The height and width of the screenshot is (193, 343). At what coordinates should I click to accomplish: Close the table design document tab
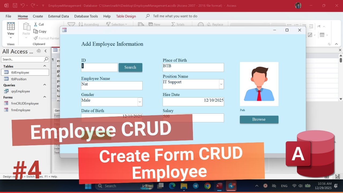pos(340,50)
